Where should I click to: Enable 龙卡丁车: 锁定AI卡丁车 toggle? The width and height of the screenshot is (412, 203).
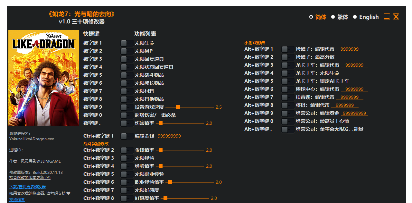pyautogui.click(x=288, y=81)
